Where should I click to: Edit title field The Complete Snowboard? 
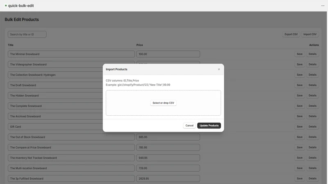pyautogui.click(x=55, y=106)
